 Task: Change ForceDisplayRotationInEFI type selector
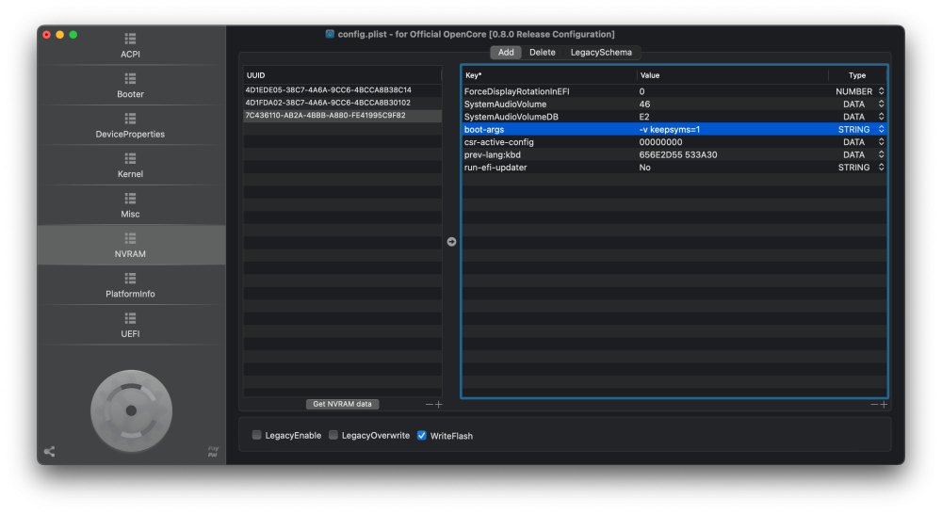pyautogui.click(x=882, y=91)
